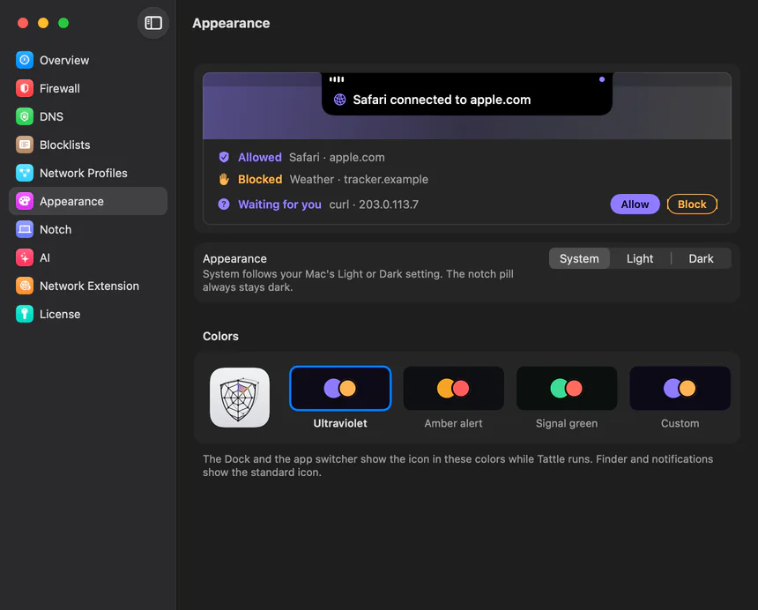The width and height of the screenshot is (758, 610).
Task: Click 'Safari connected to apple.com' notch text
Action: (442, 100)
